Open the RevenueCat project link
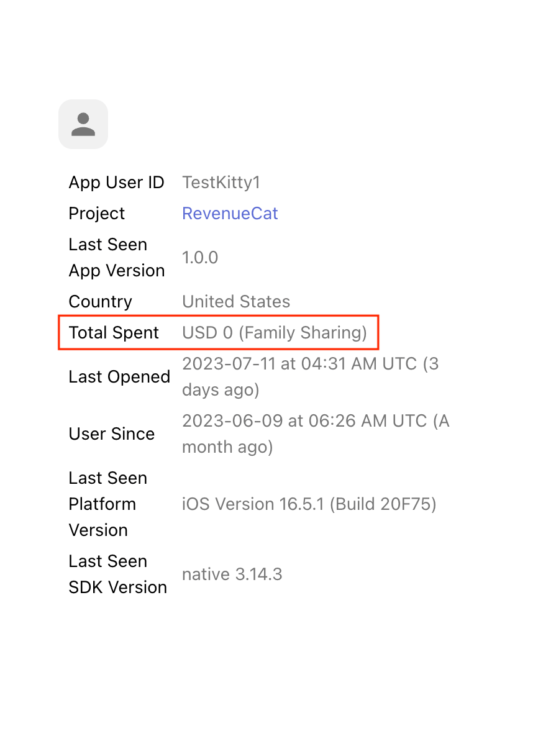This screenshot has height=744, width=538. point(230,214)
